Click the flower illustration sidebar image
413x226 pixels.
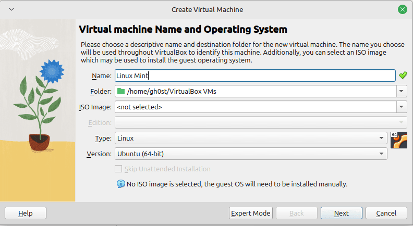click(x=38, y=110)
